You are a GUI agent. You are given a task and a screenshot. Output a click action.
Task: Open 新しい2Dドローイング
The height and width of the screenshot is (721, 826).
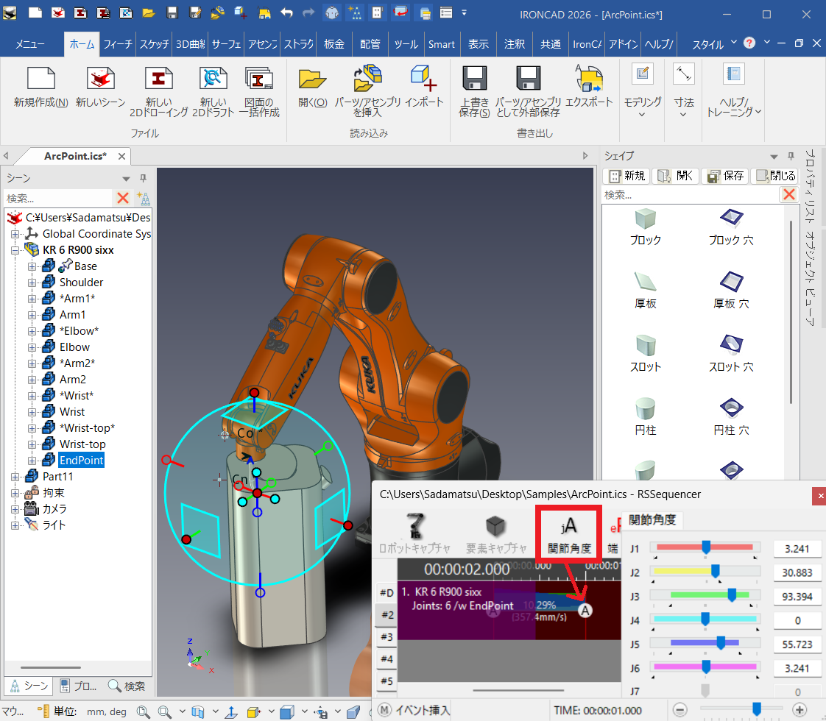point(158,79)
